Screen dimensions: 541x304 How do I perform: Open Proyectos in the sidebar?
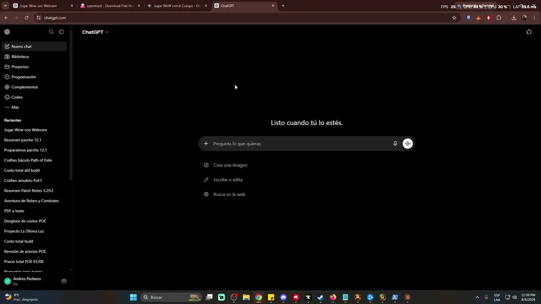[x=34, y=67]
